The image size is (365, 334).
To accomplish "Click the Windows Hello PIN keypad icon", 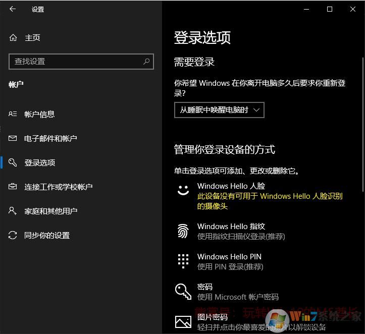I will pyautogui.click(x=183, y=261).
